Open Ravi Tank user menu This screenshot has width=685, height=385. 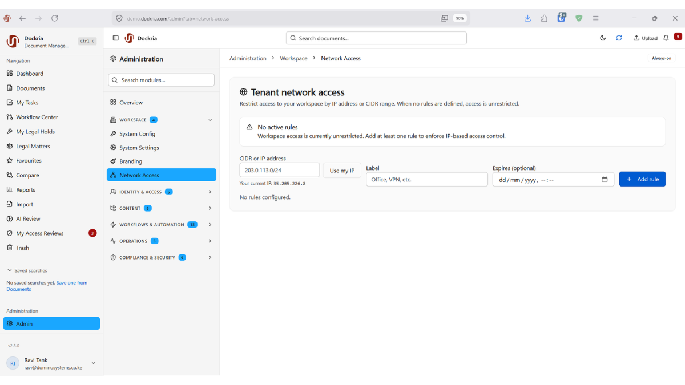(51, 363)
